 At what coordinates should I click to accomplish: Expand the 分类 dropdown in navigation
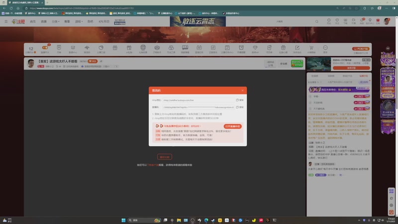point(55,21)
